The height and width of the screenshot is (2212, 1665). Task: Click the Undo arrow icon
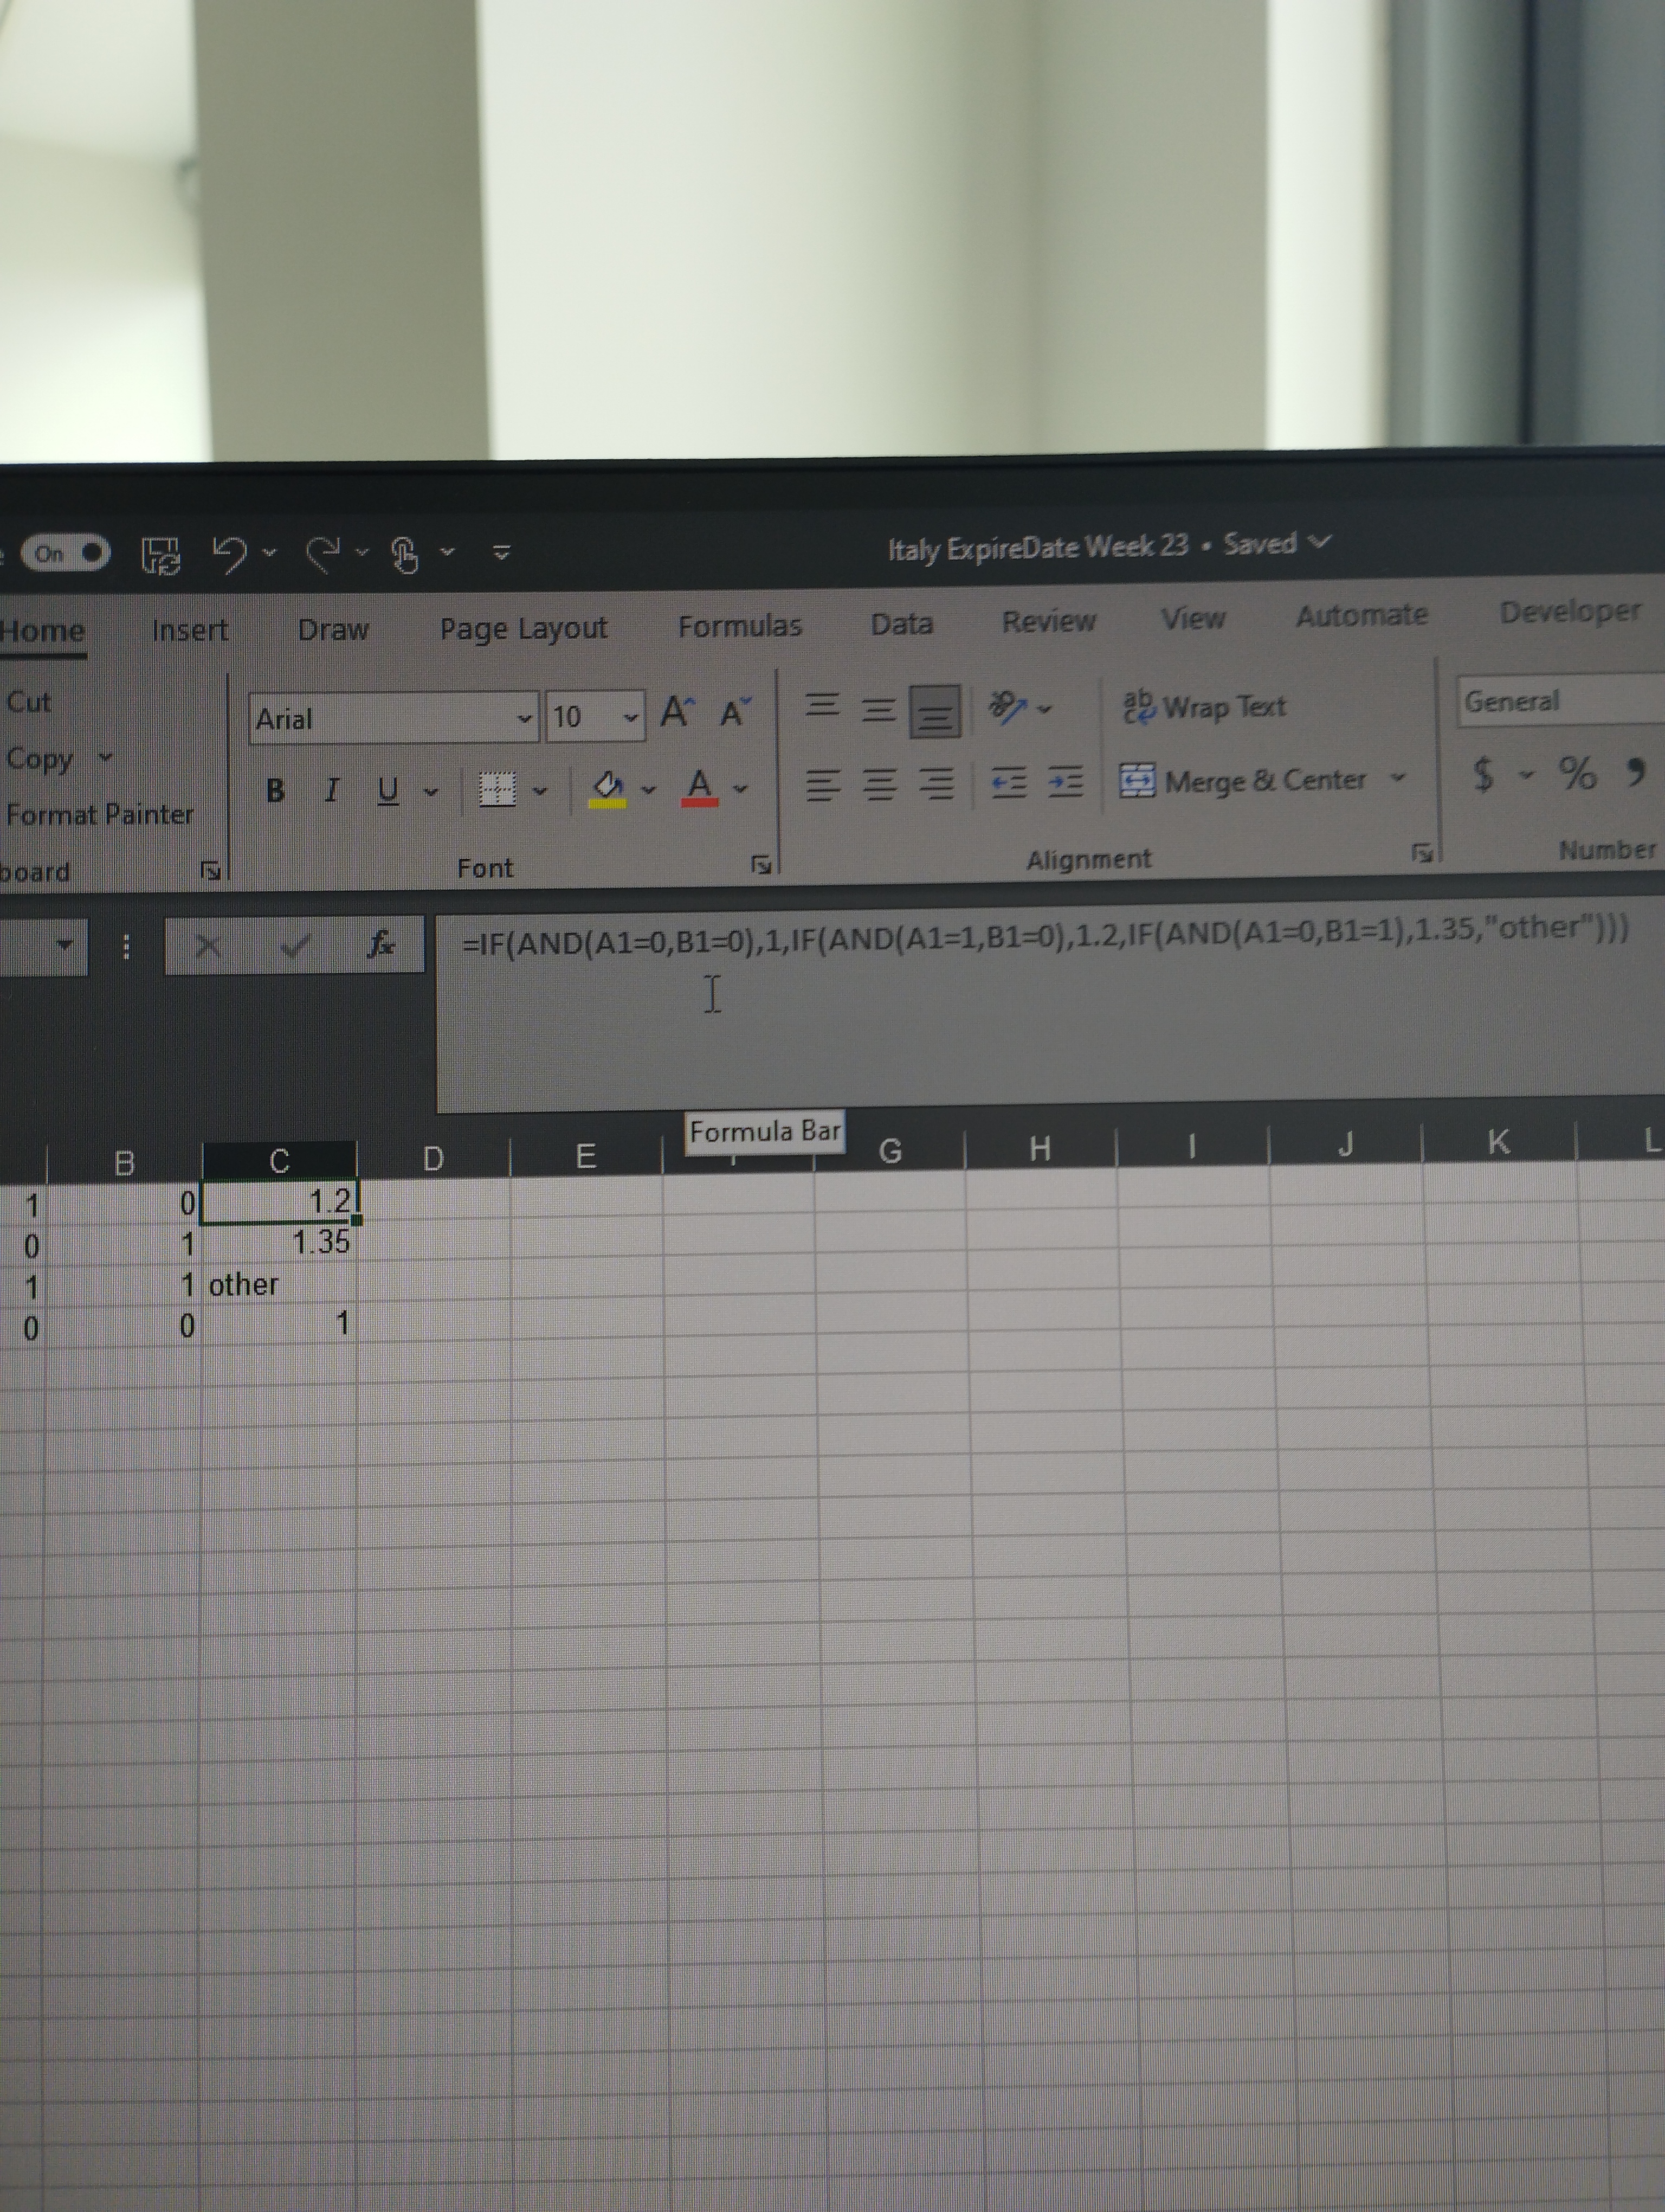pos(230,553)
